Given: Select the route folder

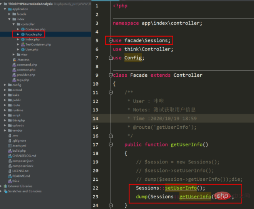Looking at the screenshot, I should point(16,105).
